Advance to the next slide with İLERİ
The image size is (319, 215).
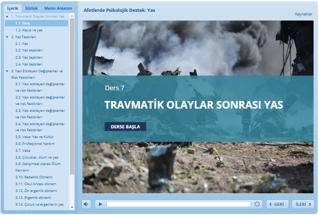(x=303, y=204)
